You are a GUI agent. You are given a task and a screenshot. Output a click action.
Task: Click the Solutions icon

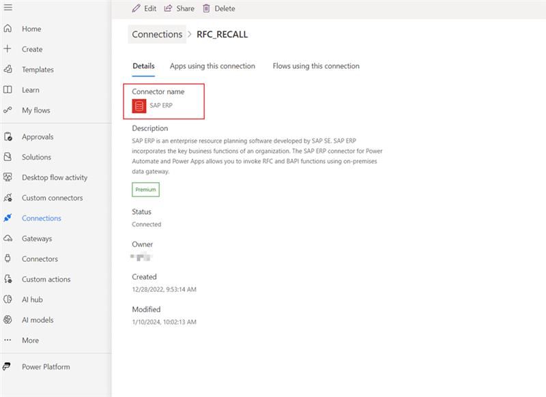(x=8, y=157)
